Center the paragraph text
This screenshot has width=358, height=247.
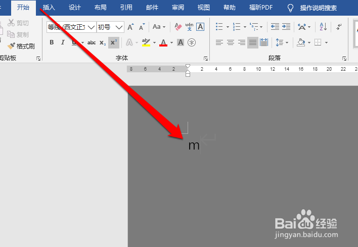(x=231, y=42)
